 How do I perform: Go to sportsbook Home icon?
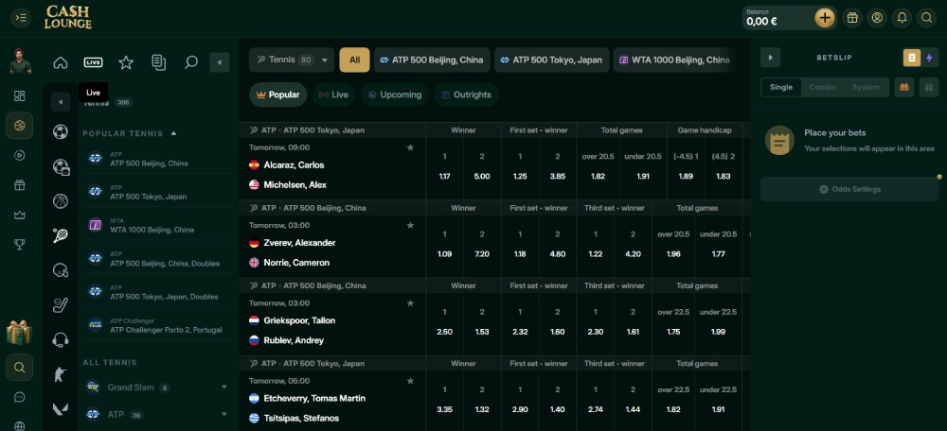pyautogui.click(x=61, y=62)
